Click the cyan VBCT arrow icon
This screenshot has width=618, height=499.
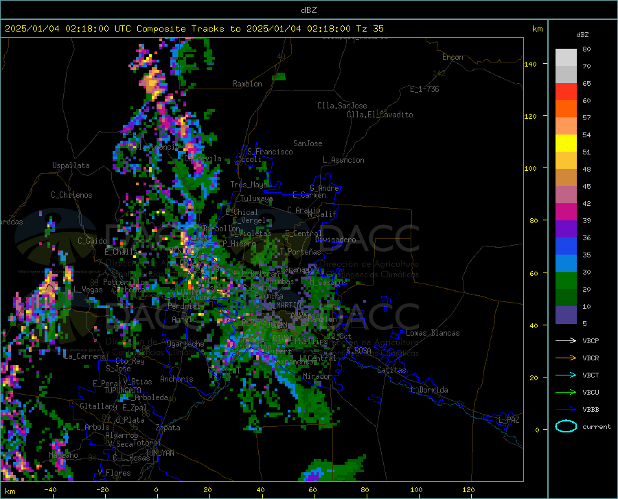coord(566,375)
